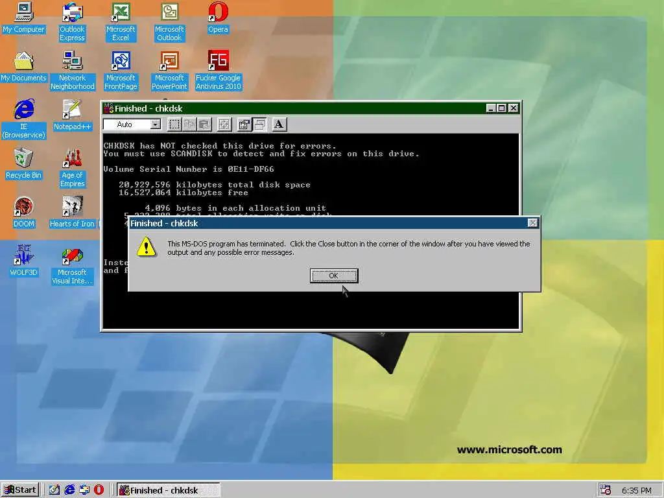Launch Microsoft Outlook desktop shortcut

169,21
